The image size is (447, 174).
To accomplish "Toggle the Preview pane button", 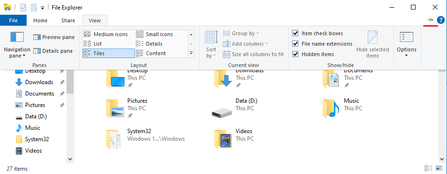I will click(54, 37).
